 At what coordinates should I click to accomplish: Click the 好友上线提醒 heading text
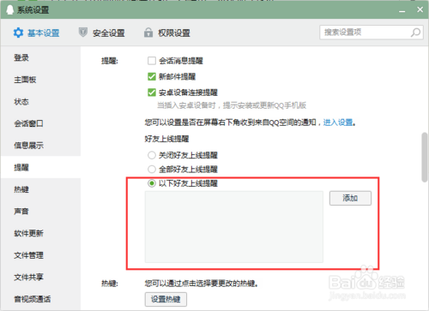(166, 139)
